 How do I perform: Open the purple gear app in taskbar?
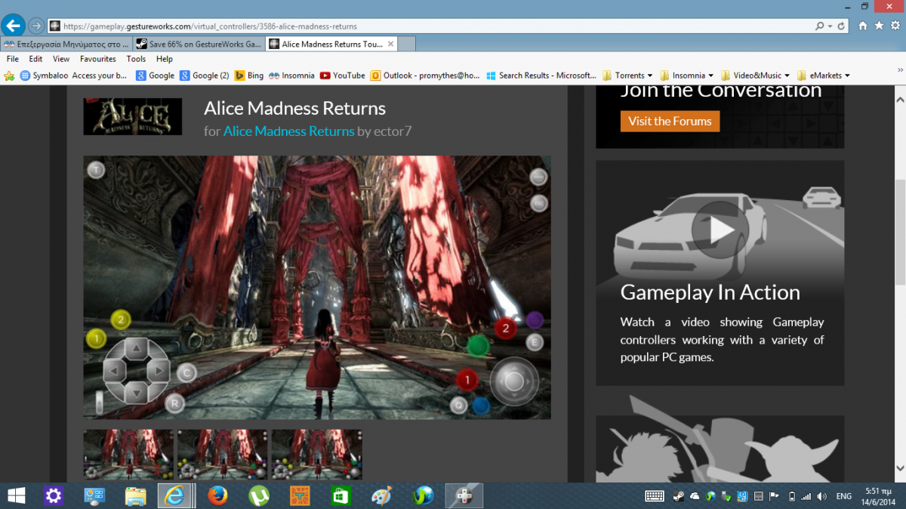pyautogui.click(x=53, y=496)
